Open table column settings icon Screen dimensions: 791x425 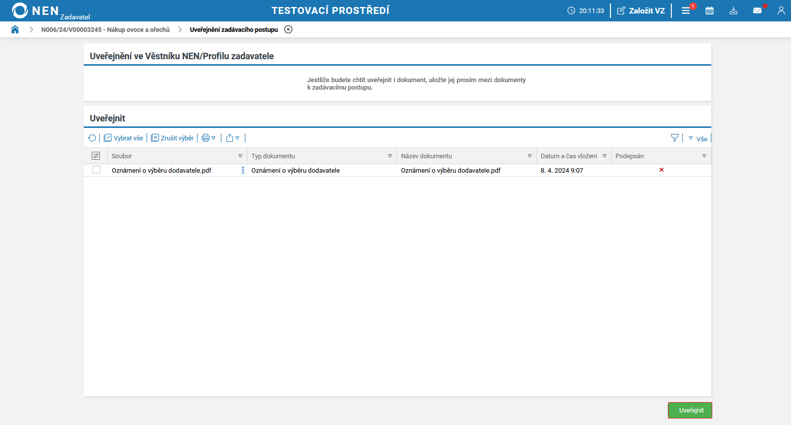pyautogui.click(x=96, y=156)
